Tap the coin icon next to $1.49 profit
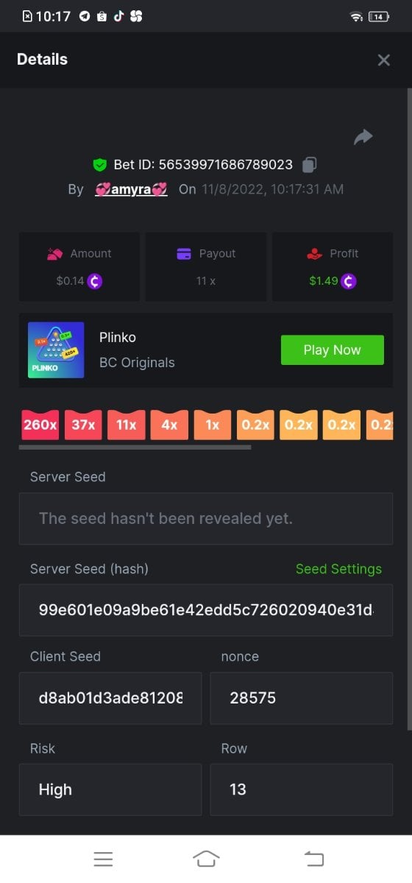412x883 pixels. point(349,281)
